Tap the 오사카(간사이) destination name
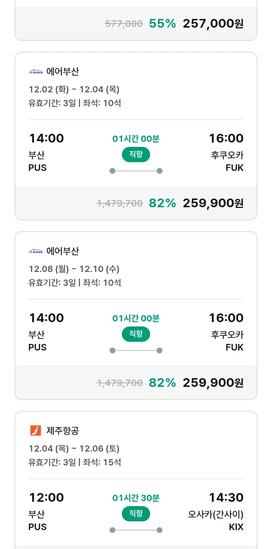This screenshot has width=272, height=549. point(216,514)
